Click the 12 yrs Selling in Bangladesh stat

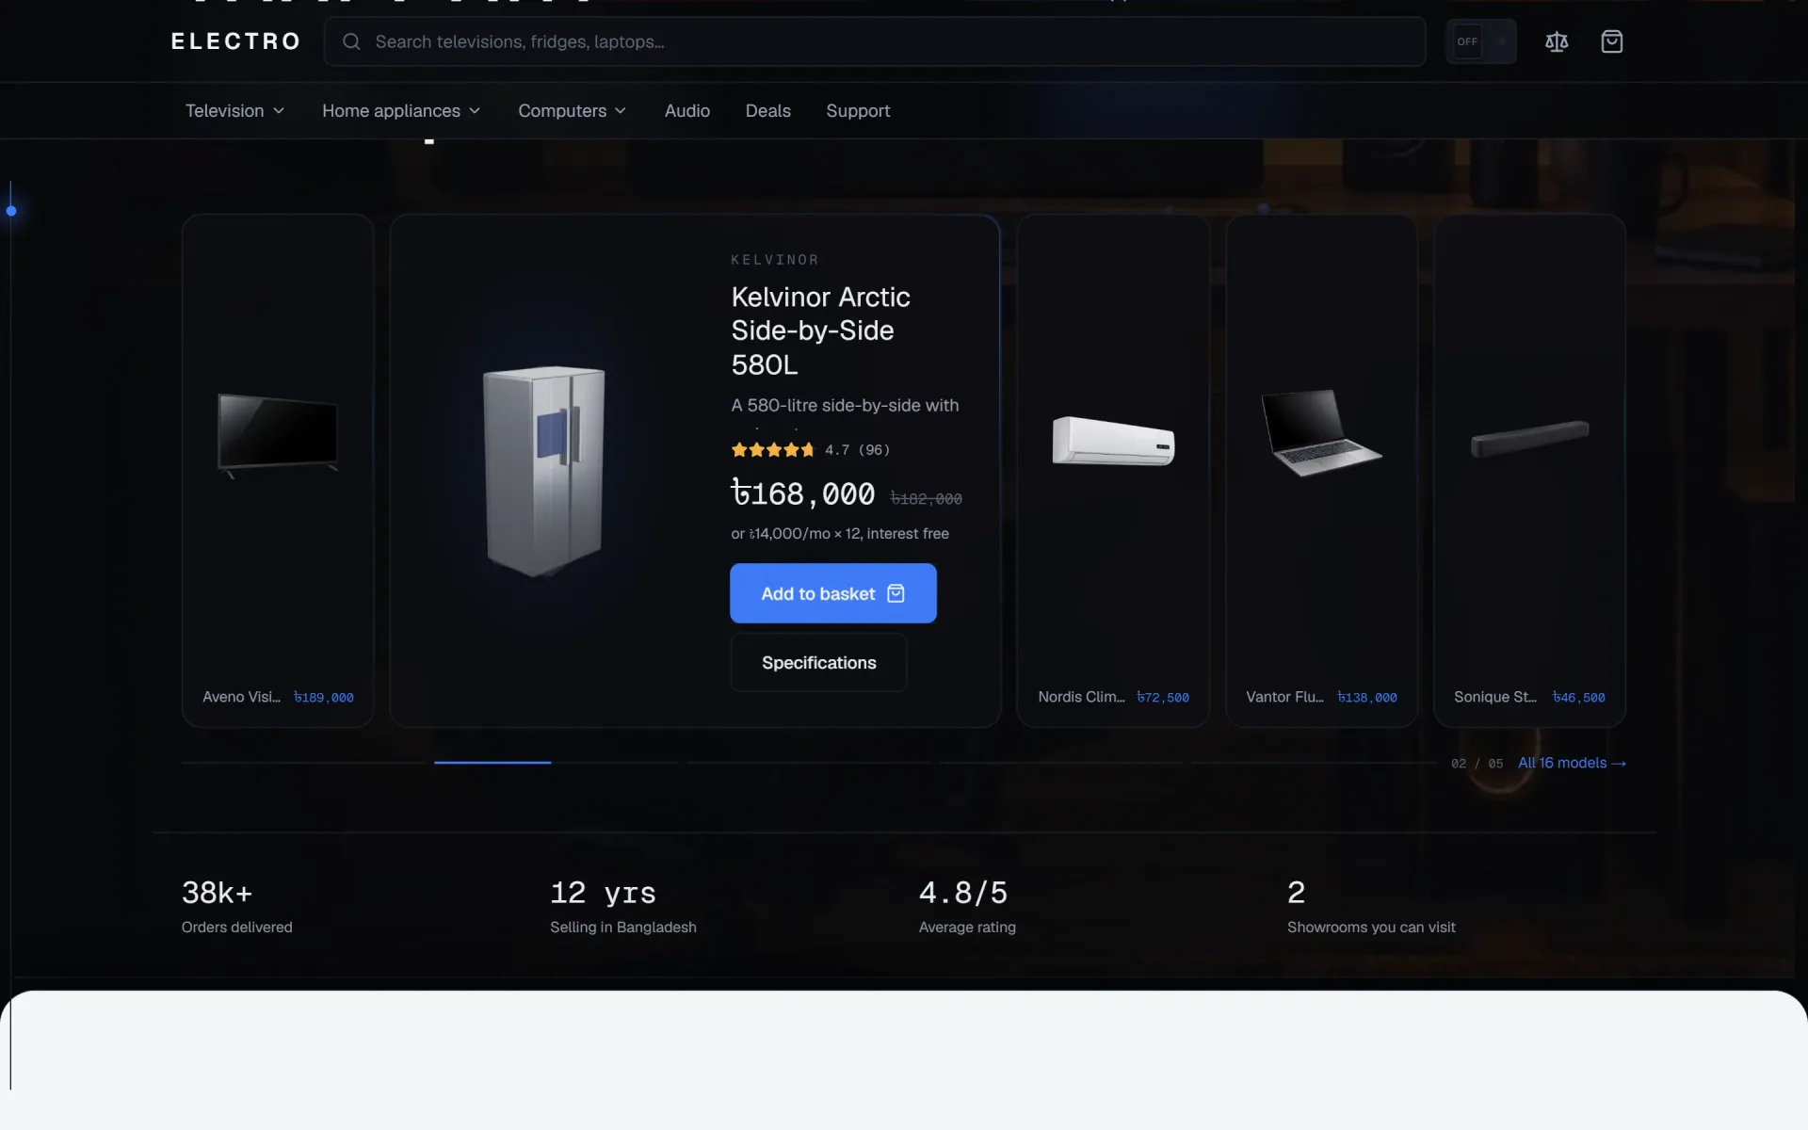tap(623, 906)
